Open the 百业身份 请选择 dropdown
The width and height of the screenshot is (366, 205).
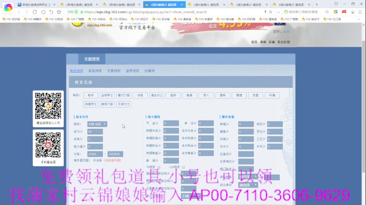click(248, 185)
